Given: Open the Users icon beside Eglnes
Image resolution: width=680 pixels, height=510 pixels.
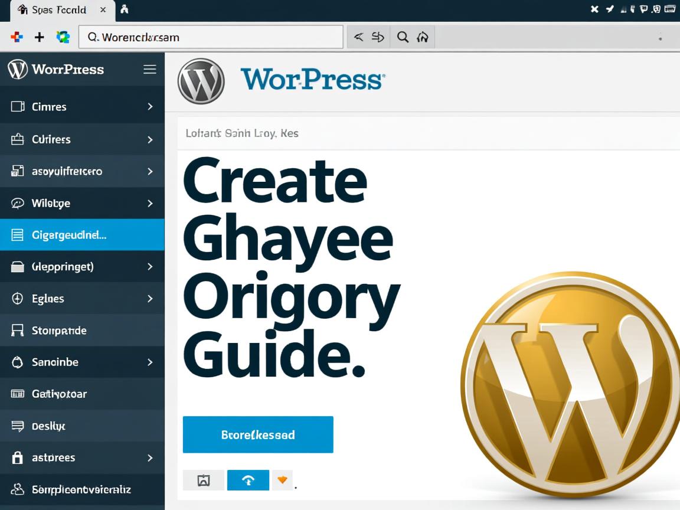Looking at the screenshot, I should (x=17, y=298).
